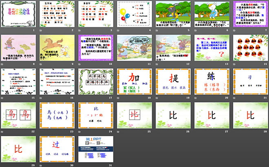Click the slide number label 31

coord(110,165)
